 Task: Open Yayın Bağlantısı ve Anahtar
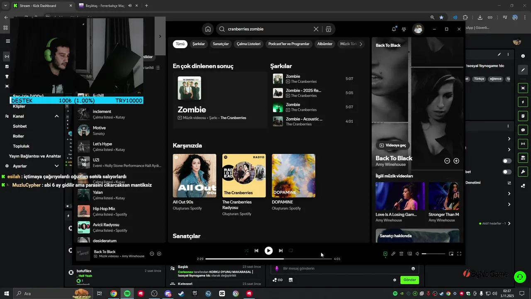click(35, 156)
